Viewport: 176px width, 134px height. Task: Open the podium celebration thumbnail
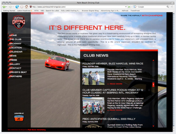coord(93,106)
